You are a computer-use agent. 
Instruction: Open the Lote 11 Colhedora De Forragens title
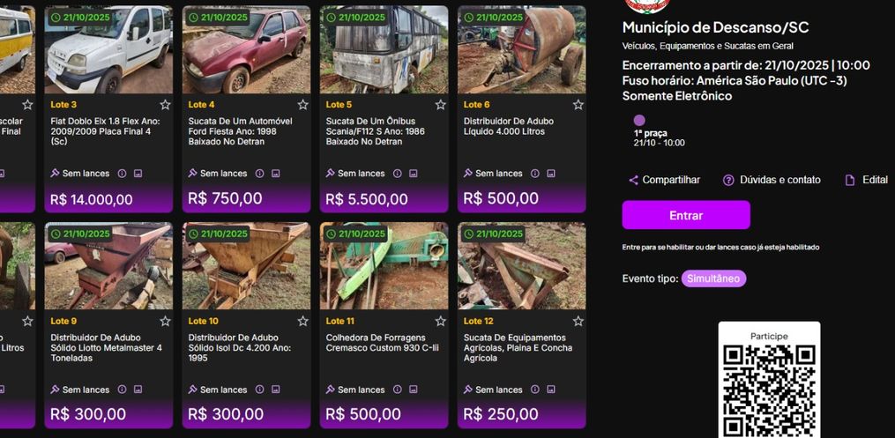point(376,343)
